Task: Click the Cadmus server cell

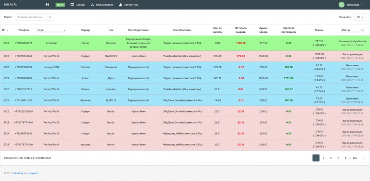Action: pyautogui.click(x=85, y=67)
